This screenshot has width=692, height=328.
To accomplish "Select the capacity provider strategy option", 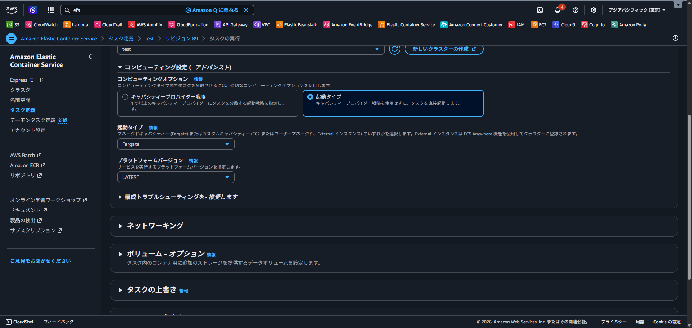I will (x=125, y=97).
